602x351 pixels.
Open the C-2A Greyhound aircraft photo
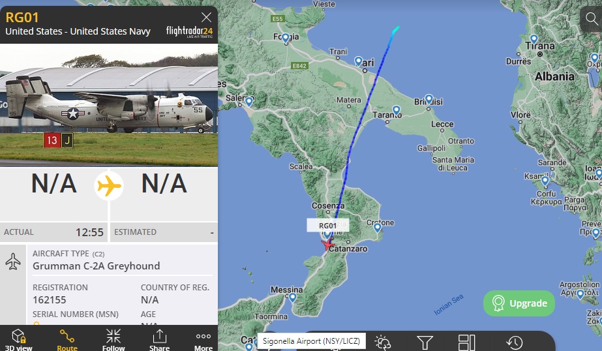click(109, 105)
